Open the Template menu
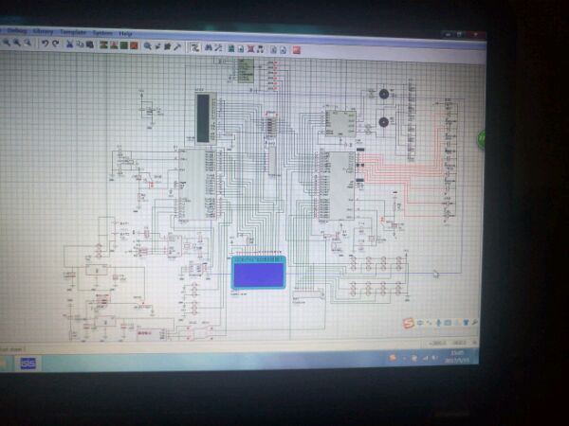The image size is (569, 426). click(x=73, y=32)
